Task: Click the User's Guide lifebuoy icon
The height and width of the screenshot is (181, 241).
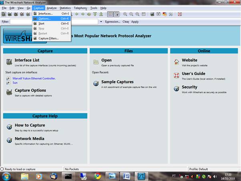Action: [x=177, y=75]
